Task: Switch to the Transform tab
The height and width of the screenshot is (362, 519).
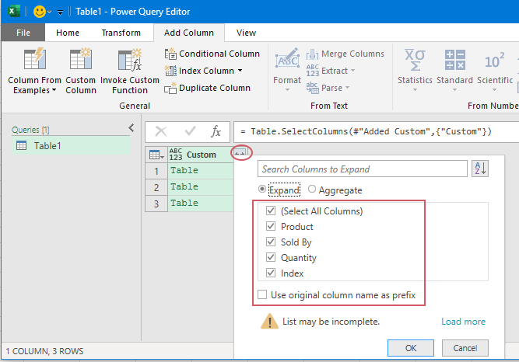Action: point(121,33)
